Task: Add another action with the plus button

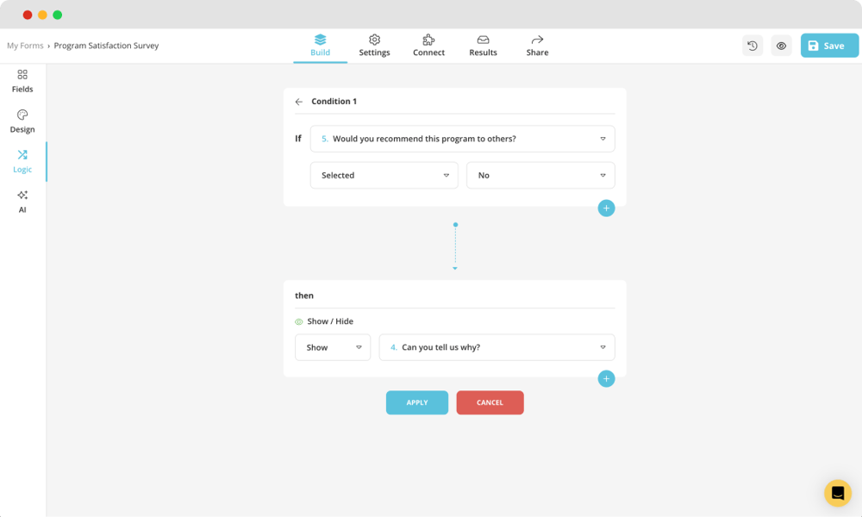Action: pos(606,378)
